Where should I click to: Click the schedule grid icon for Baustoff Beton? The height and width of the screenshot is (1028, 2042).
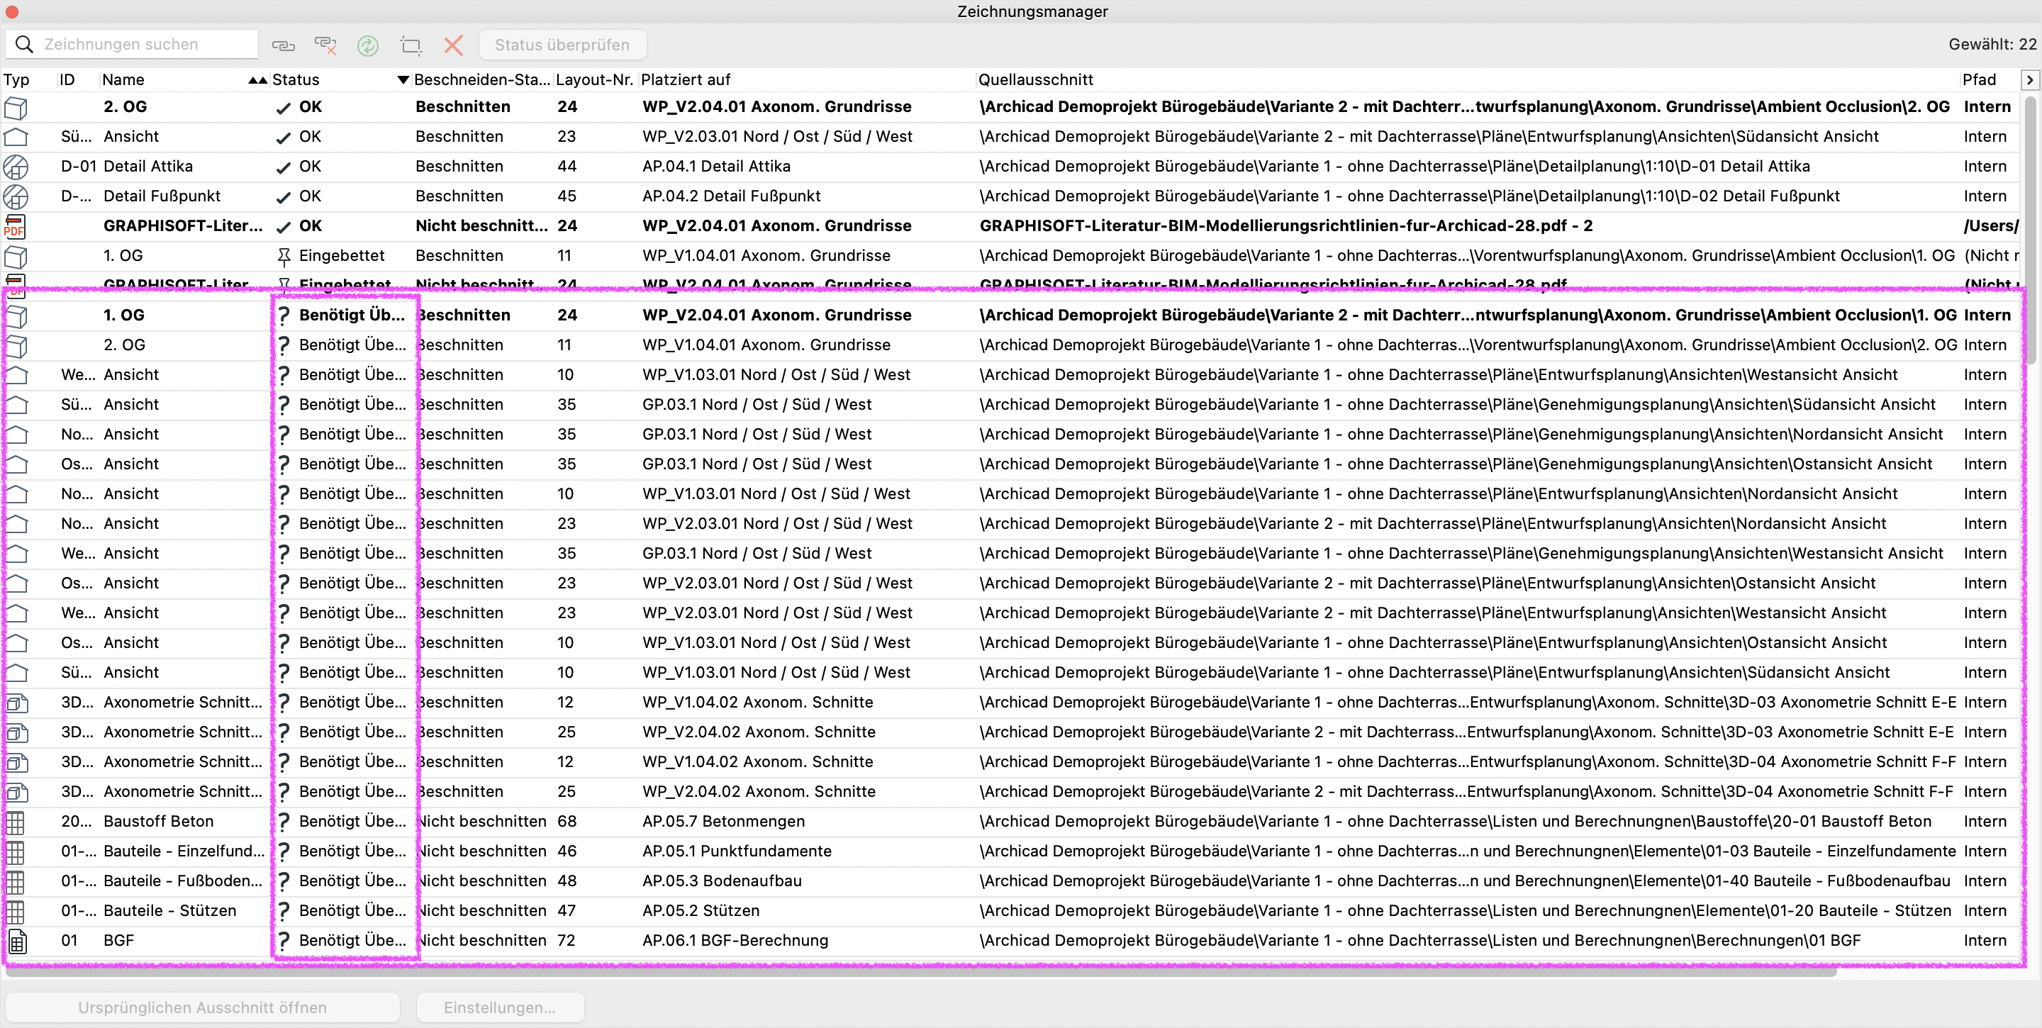click(x=15, y=822)
